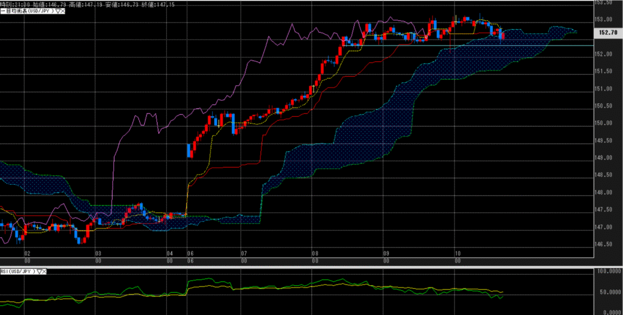Open the RSI indicator dropdown triangle
Viewport: 623px width, 315px height.
coord(38,272)
